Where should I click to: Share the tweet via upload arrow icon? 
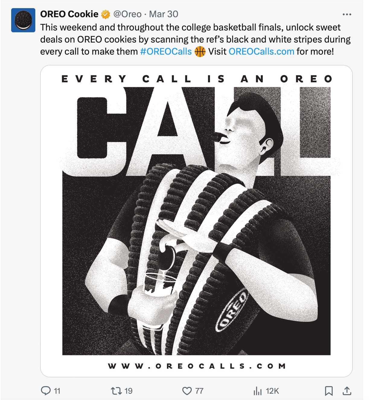pos(347,391)
